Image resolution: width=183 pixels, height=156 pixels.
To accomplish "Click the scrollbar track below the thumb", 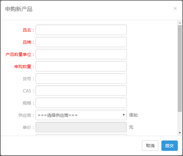I will [x=180, y=121].
